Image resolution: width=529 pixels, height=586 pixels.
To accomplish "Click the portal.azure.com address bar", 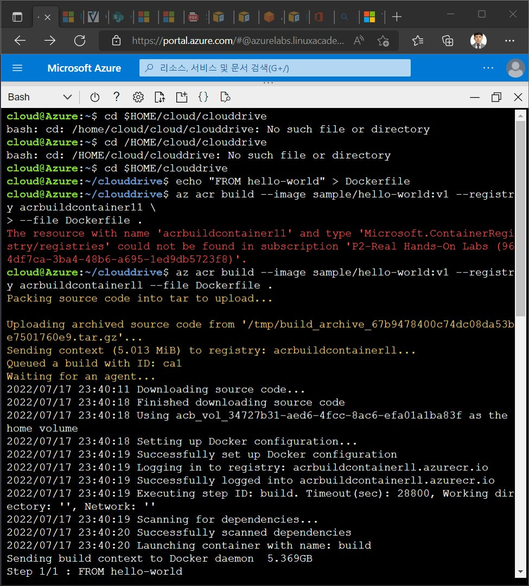I will tap(238, 40).
